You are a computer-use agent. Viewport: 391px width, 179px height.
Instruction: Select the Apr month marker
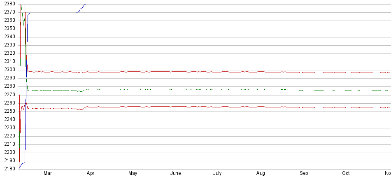coord(91,174)
